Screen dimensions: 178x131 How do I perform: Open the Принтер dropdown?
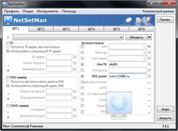[144, 52]
